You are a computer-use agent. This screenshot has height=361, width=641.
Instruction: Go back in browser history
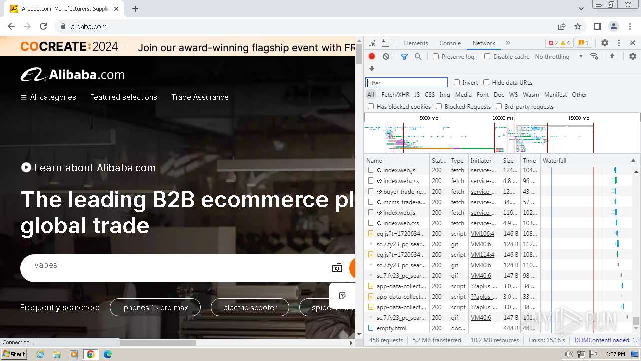point(11,27)
